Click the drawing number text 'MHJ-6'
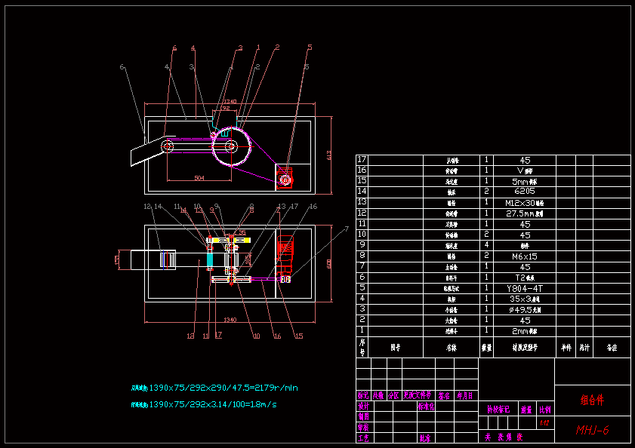Image resolution: width=635 pixels, height=448 pixels. click(592, 430)
